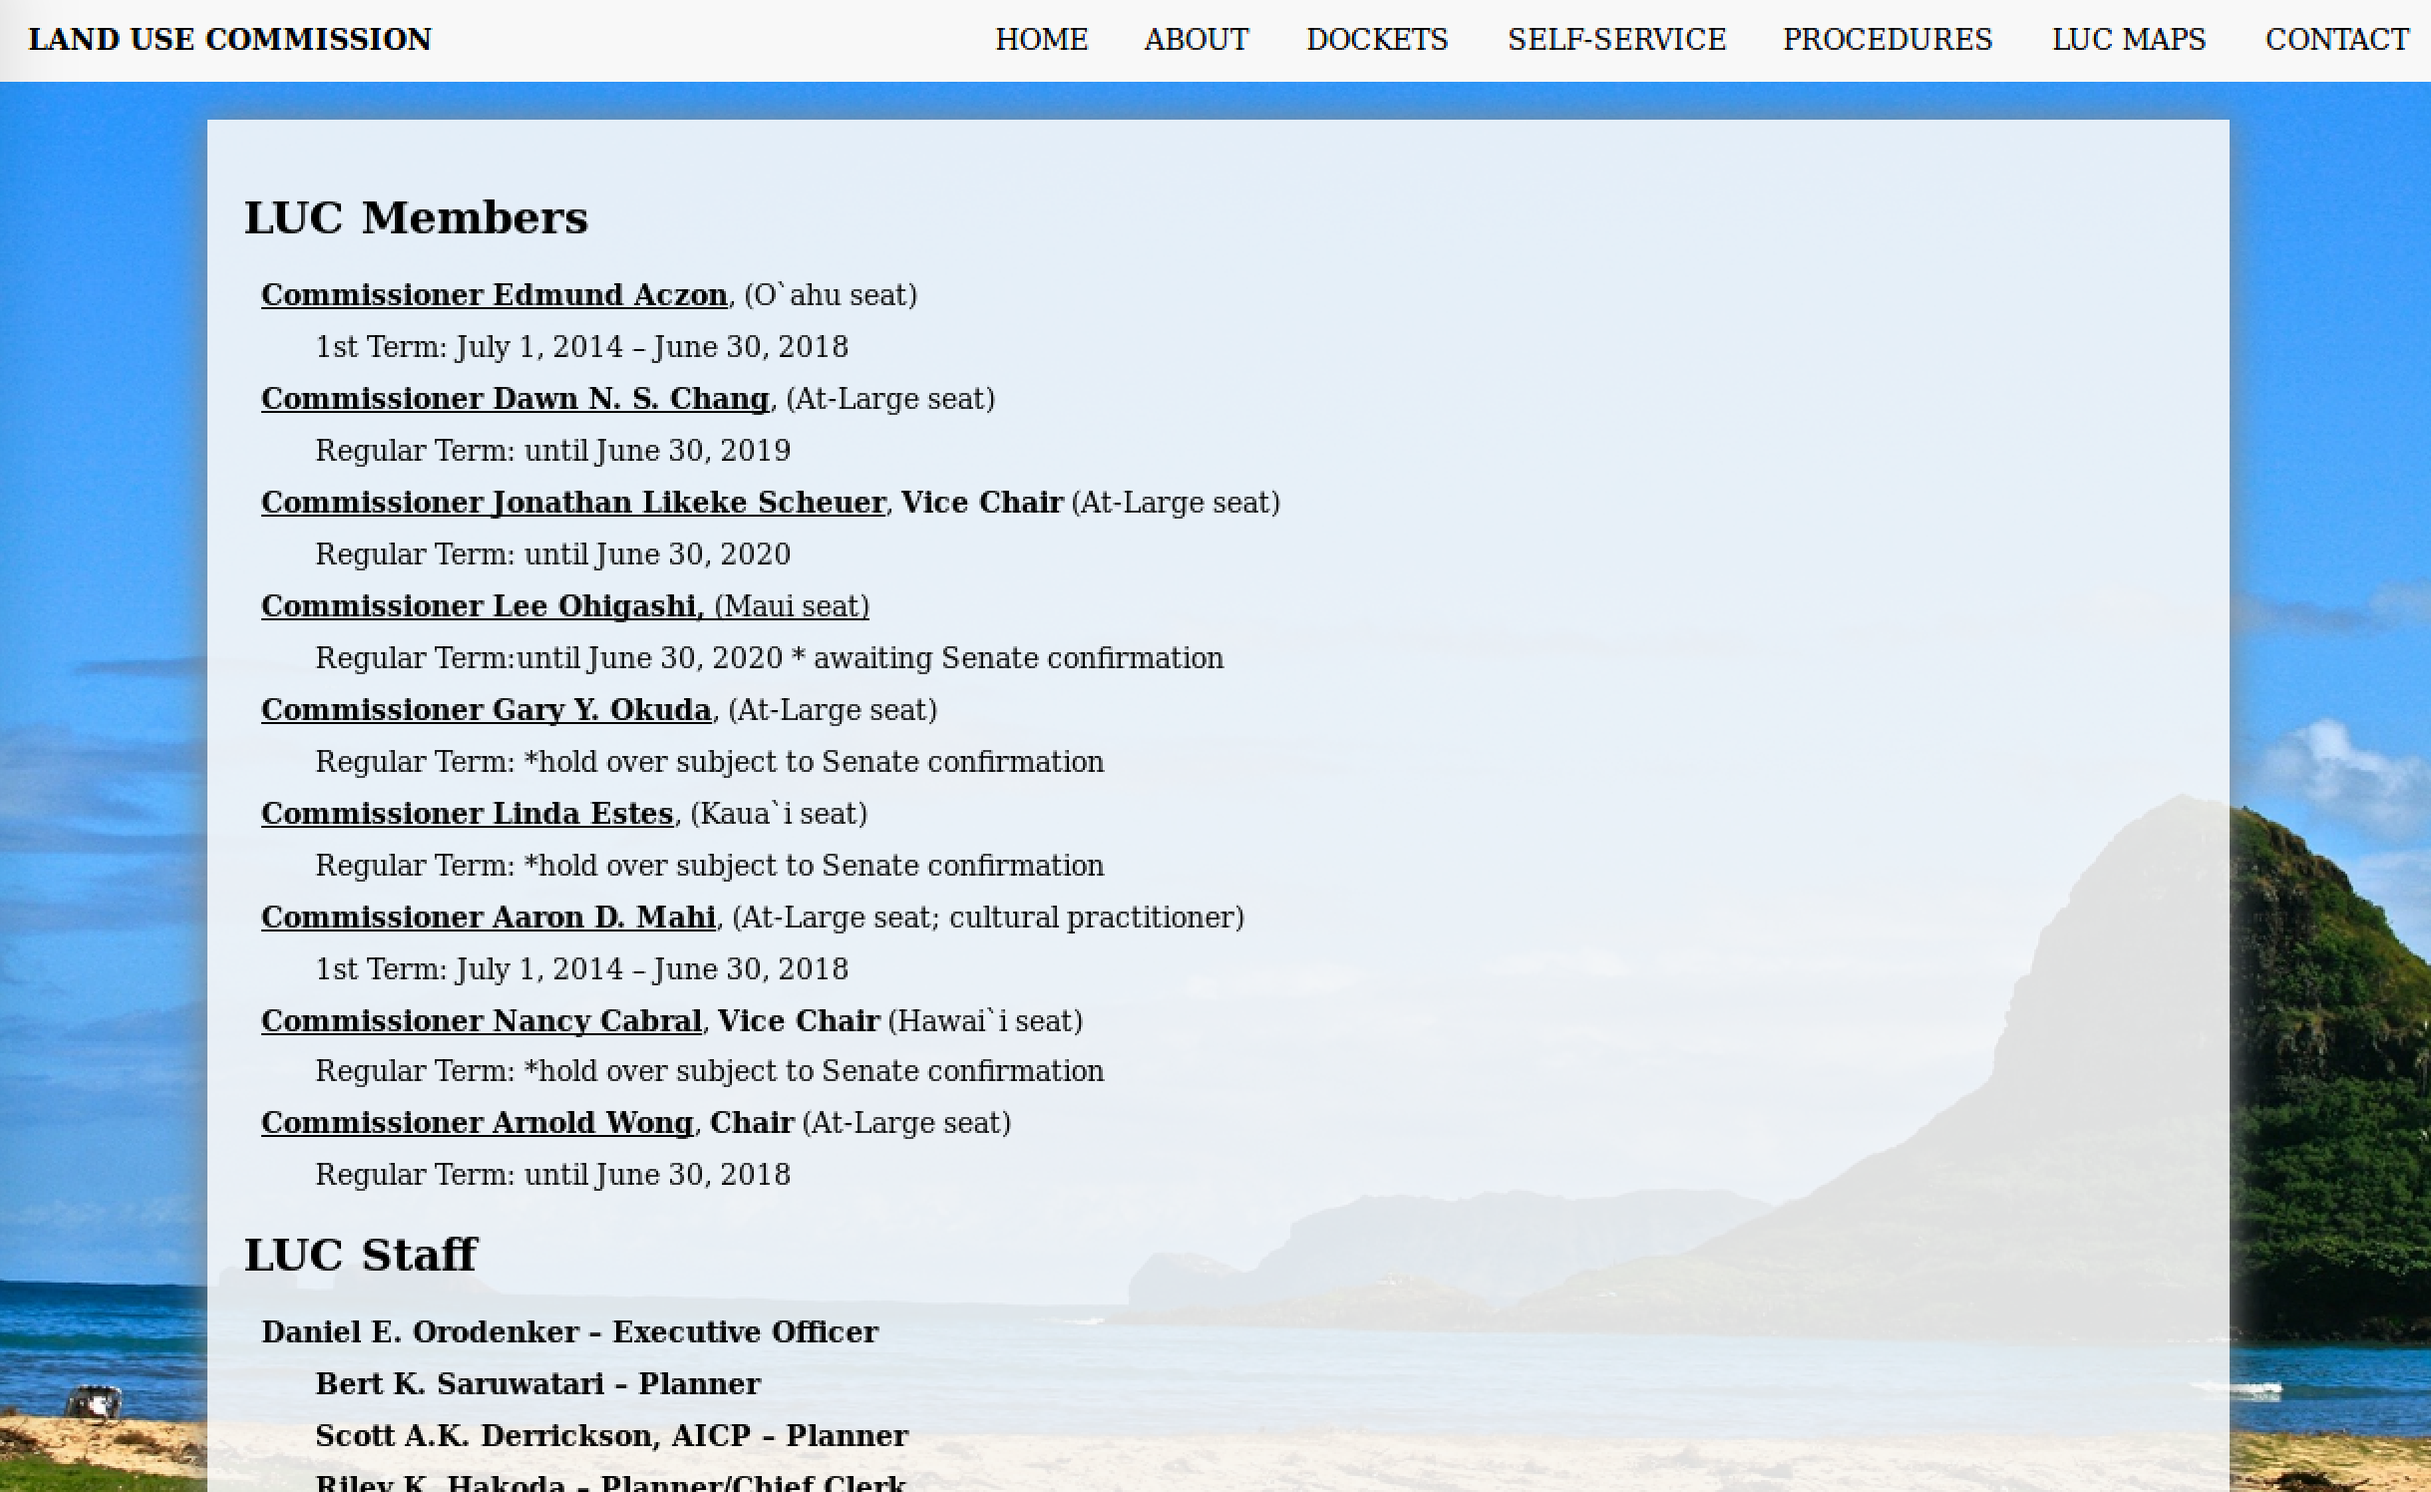This screenshot has width=2431, height=1492.
Task: View Commissioner Nancy Cabral's profile
Action: tap(481, 1021)
